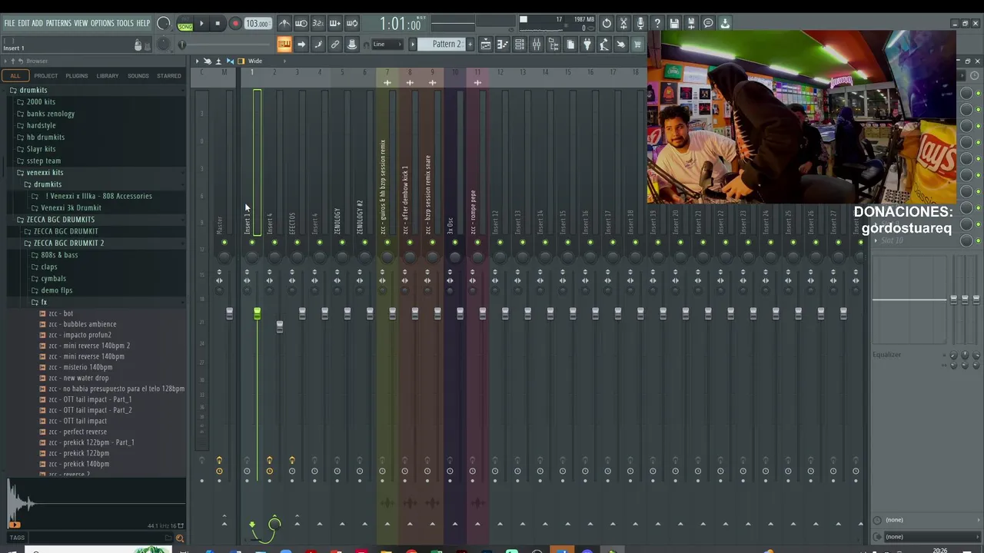
Task: Click the TAGS label in browser
Action: coord(17,538)
